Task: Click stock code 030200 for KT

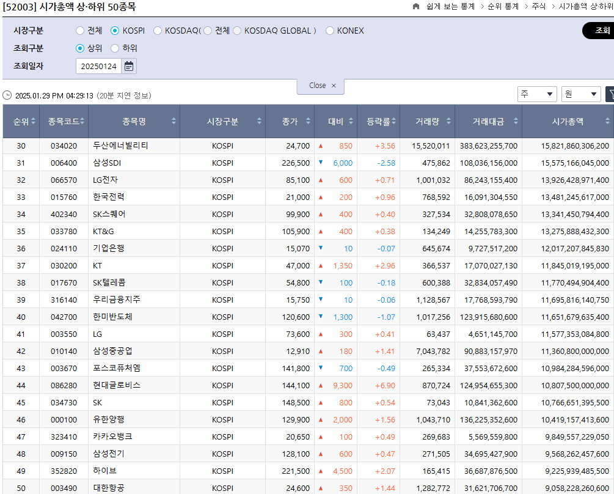Action: pyautogui.click(x=64, y=265)
